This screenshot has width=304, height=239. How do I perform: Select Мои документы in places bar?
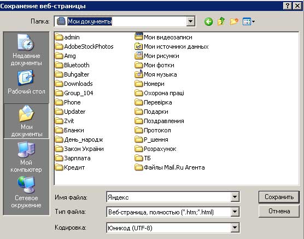[x=26, y=121]
